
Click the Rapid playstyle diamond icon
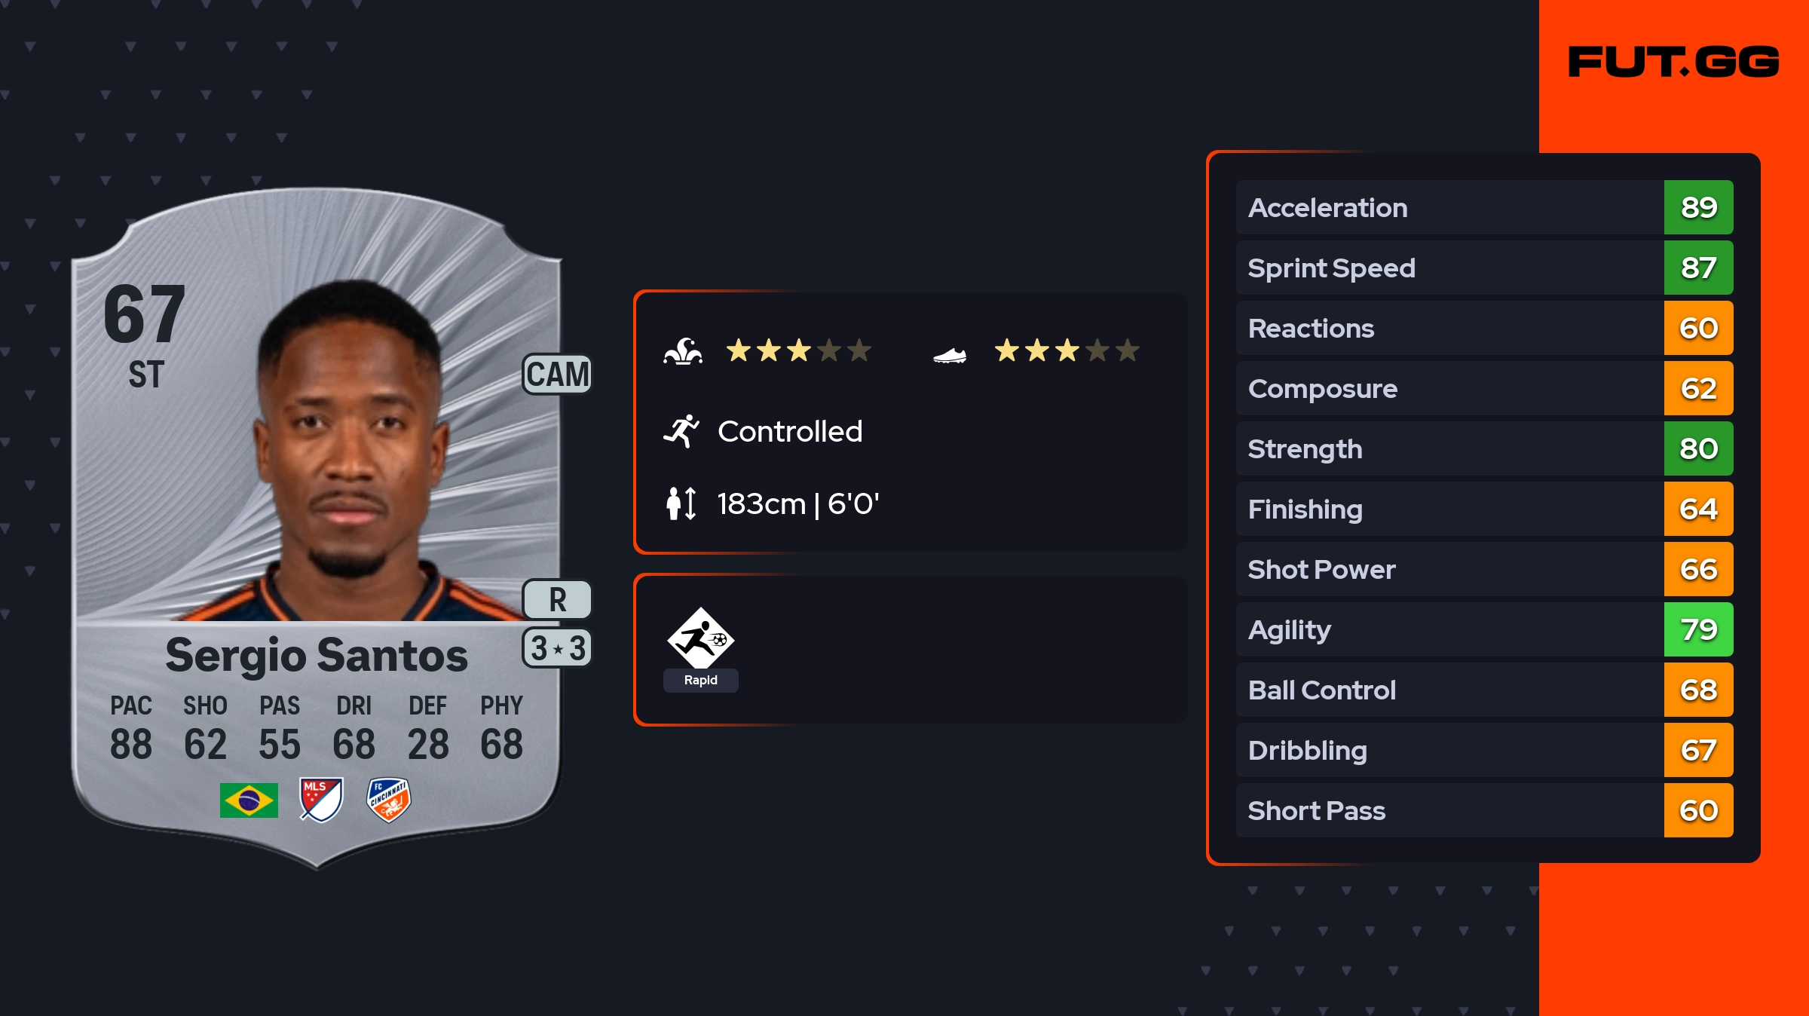700,638
